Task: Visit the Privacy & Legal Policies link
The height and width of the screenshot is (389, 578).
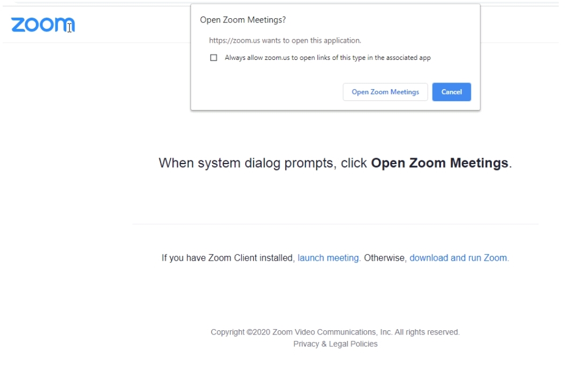Action: click(335, 344)
